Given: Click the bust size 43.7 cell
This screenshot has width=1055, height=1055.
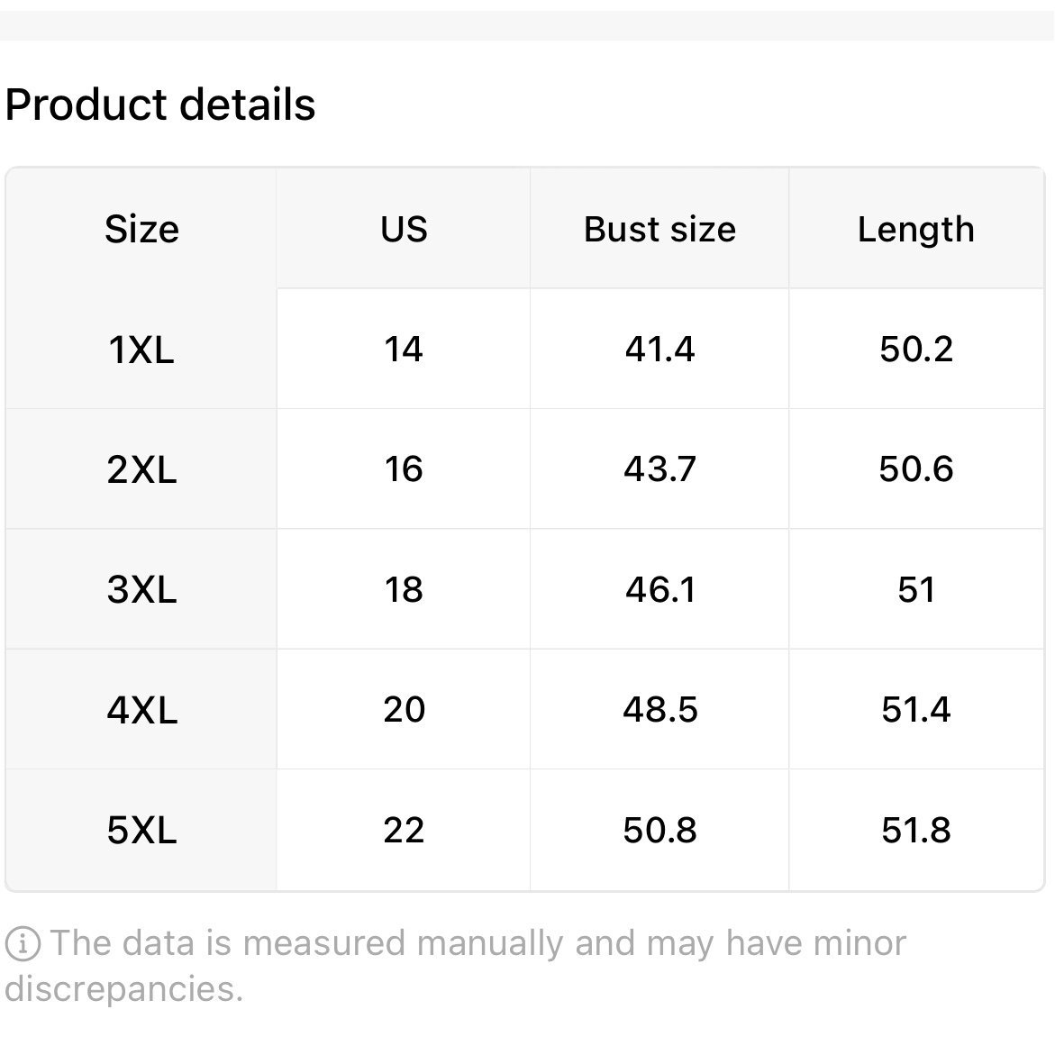Looking at the screenshot, I should coord(659,469).
